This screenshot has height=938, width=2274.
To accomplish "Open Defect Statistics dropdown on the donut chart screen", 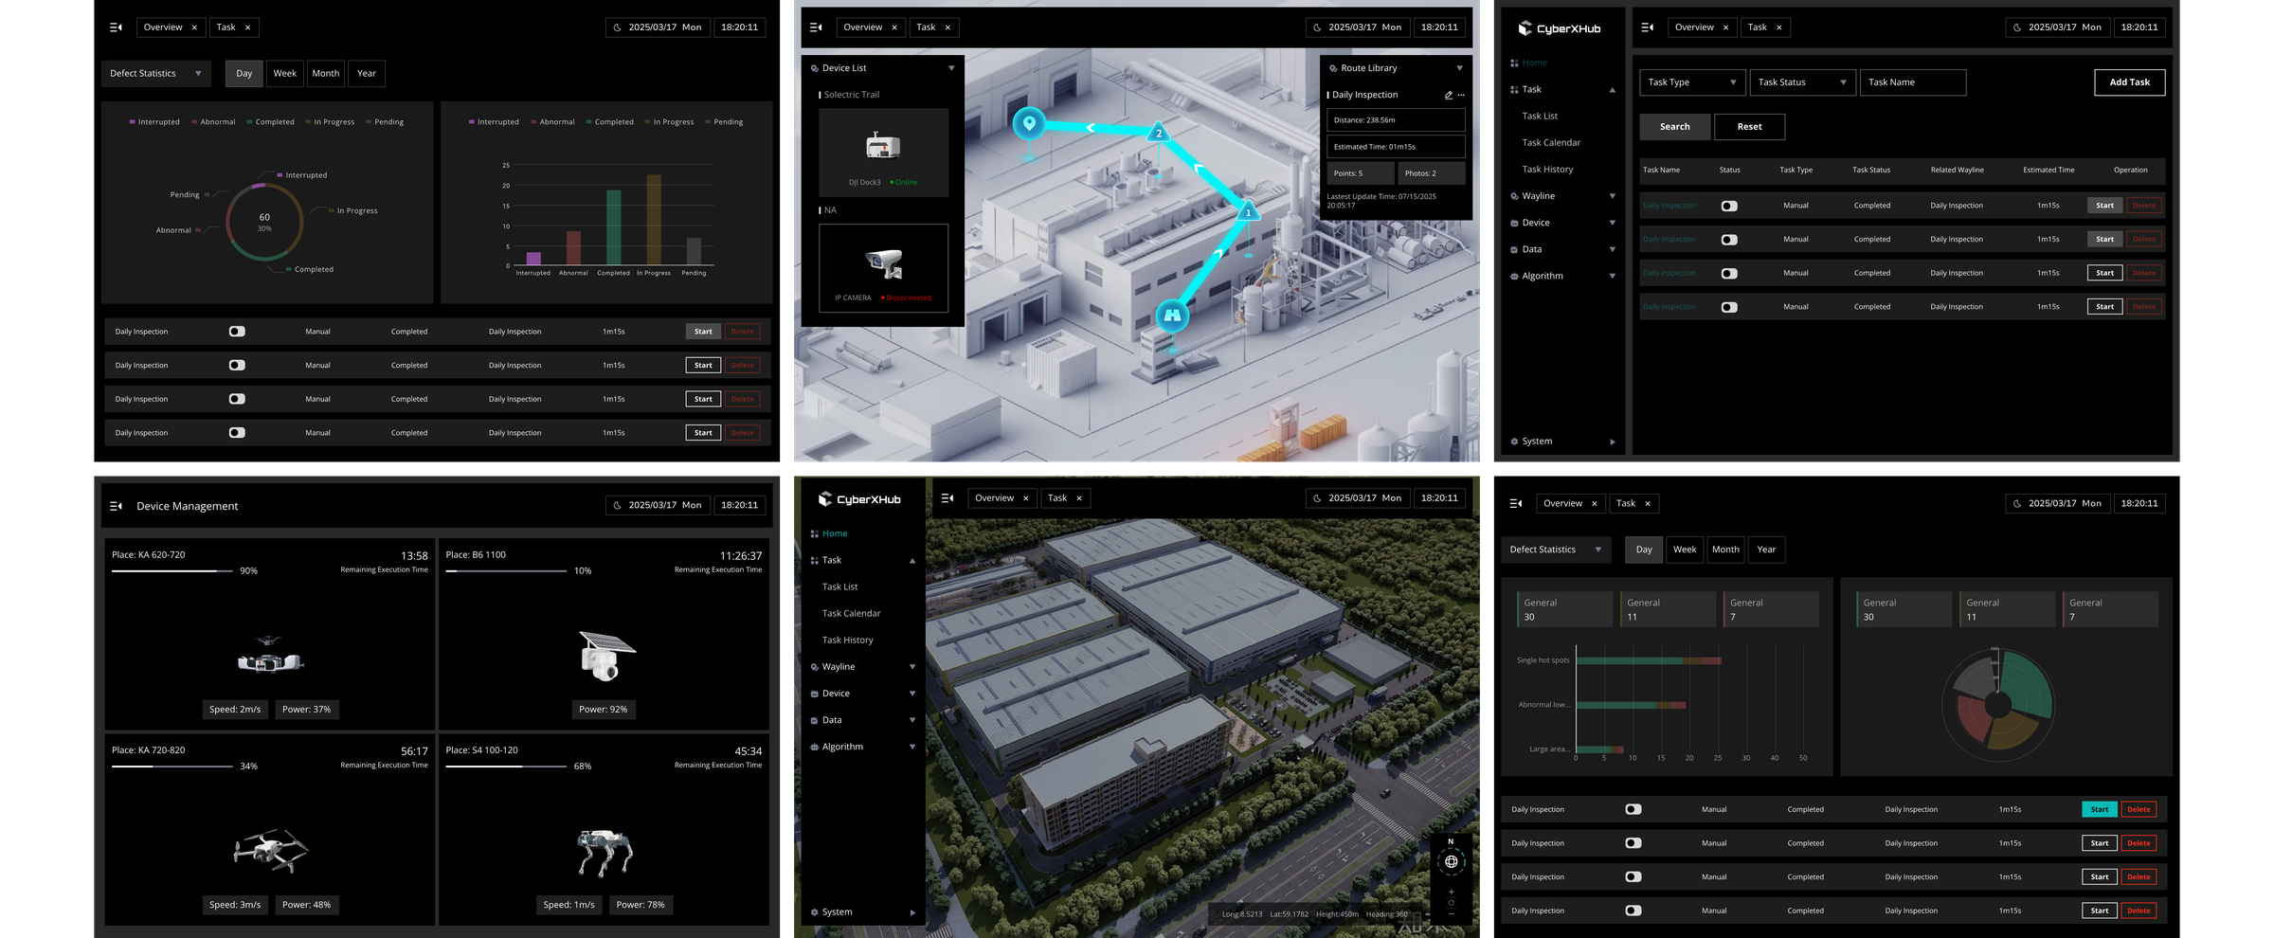I will click(x=155, y=73).
